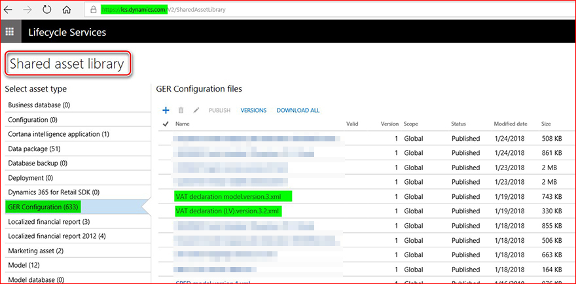Click DOWNLOAD ALL

point(298,110)
